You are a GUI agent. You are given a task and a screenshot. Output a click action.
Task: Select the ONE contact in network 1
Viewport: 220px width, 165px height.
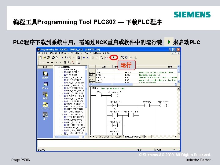click(99, 96)
